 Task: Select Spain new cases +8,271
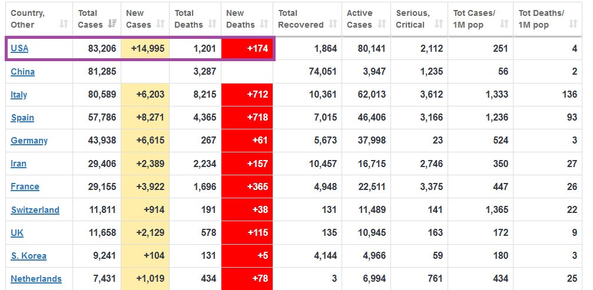coord(151,118)
